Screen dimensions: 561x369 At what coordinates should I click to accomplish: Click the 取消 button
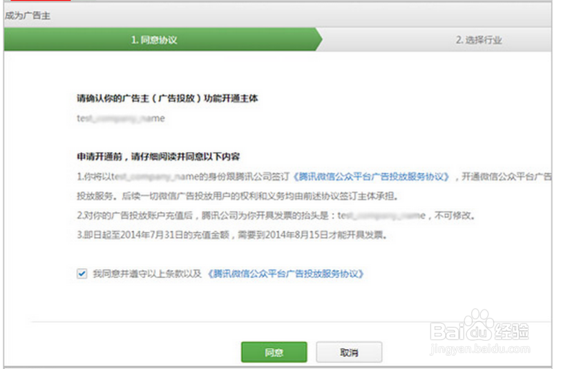[349, 352]
